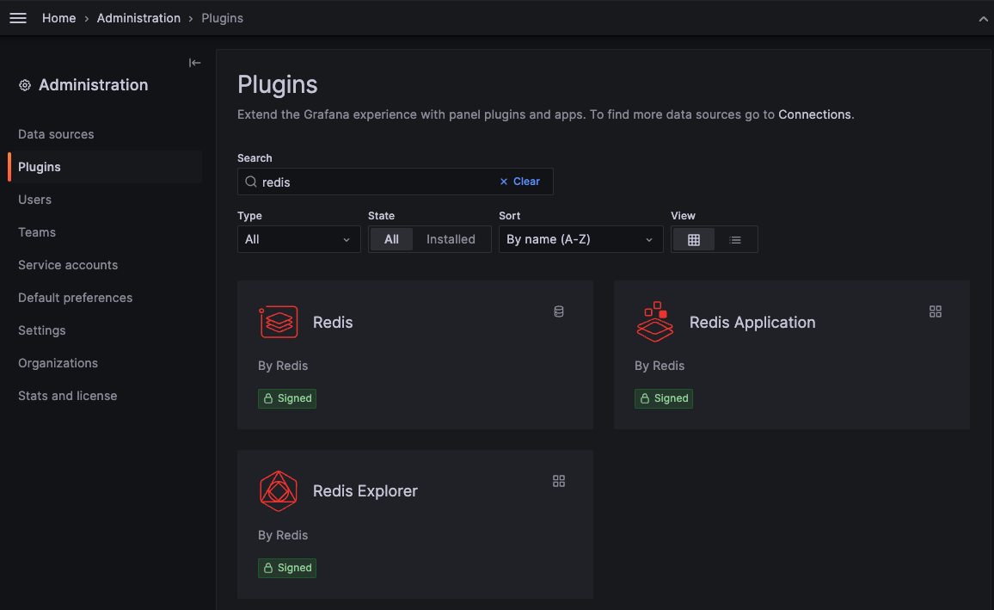The width and height of the screenshot is (994, 610).
Task: Open the Type dropdown
Action: click(298, 239)
